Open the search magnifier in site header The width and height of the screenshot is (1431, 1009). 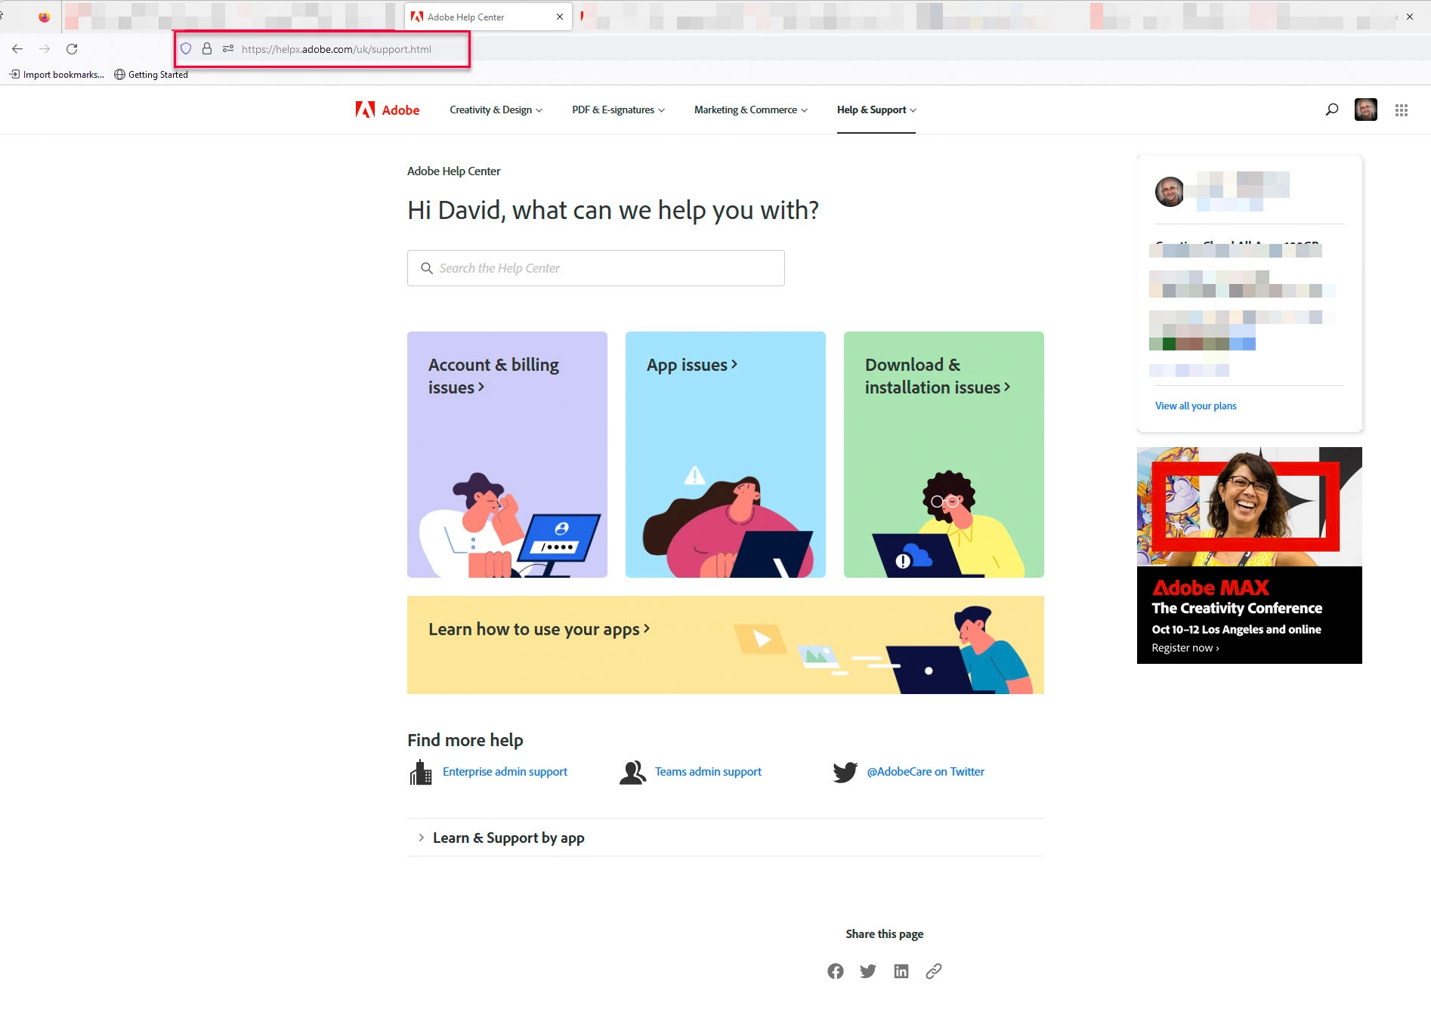[x=1332, y=110]
